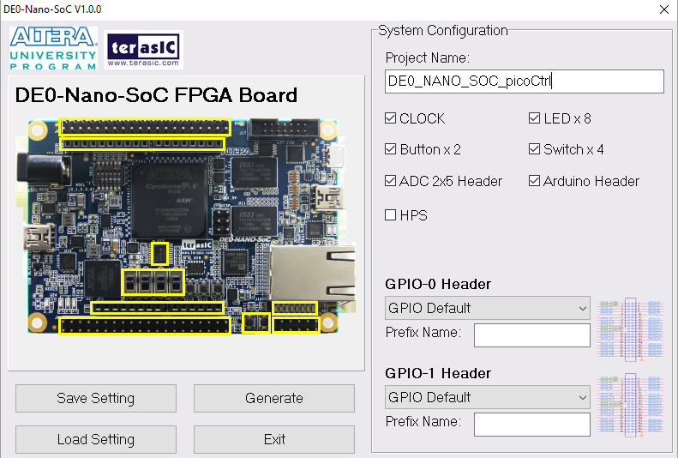This screenshot has width=678, height=458.
Task: Uncheck the CLOCK checkbox
Action: tap(392, 118)
